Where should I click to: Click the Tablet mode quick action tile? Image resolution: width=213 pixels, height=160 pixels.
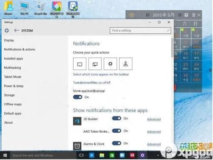80,64
